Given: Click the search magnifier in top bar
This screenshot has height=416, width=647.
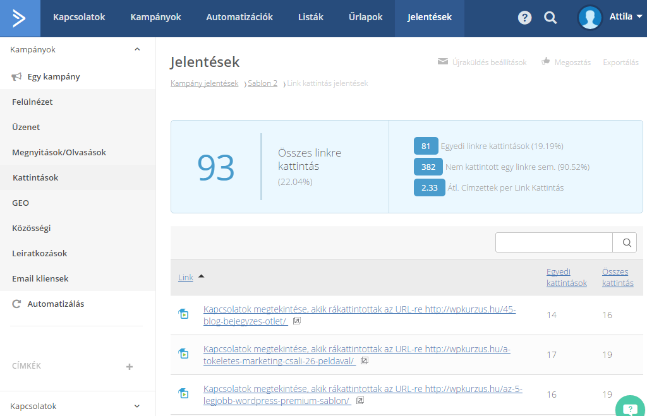Looking at the screenshot, I should (x=550, y=18).
